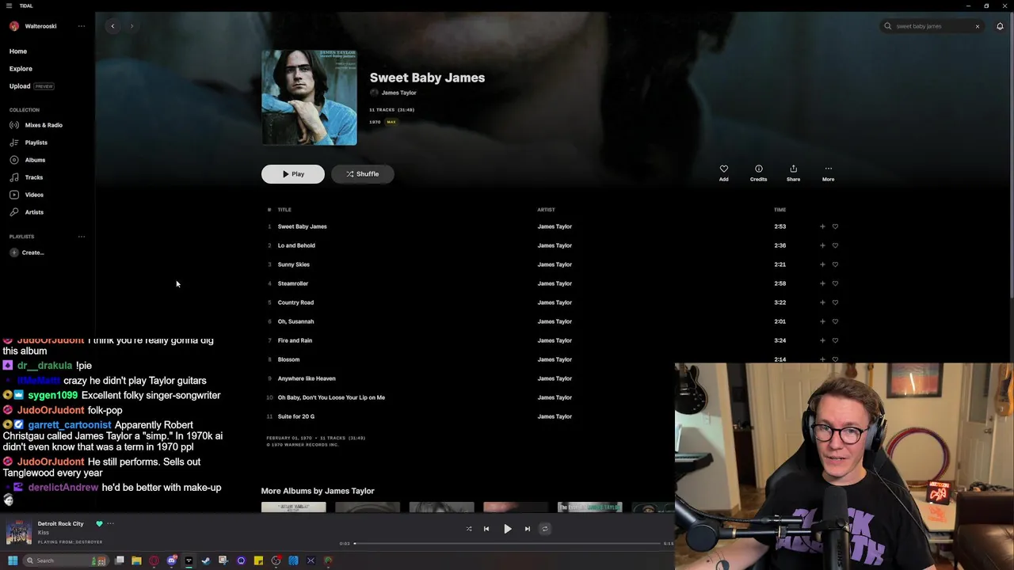Favorite 'Country Road' with heart
Viewport: 1014px width, 570px height.
[835, 302]
